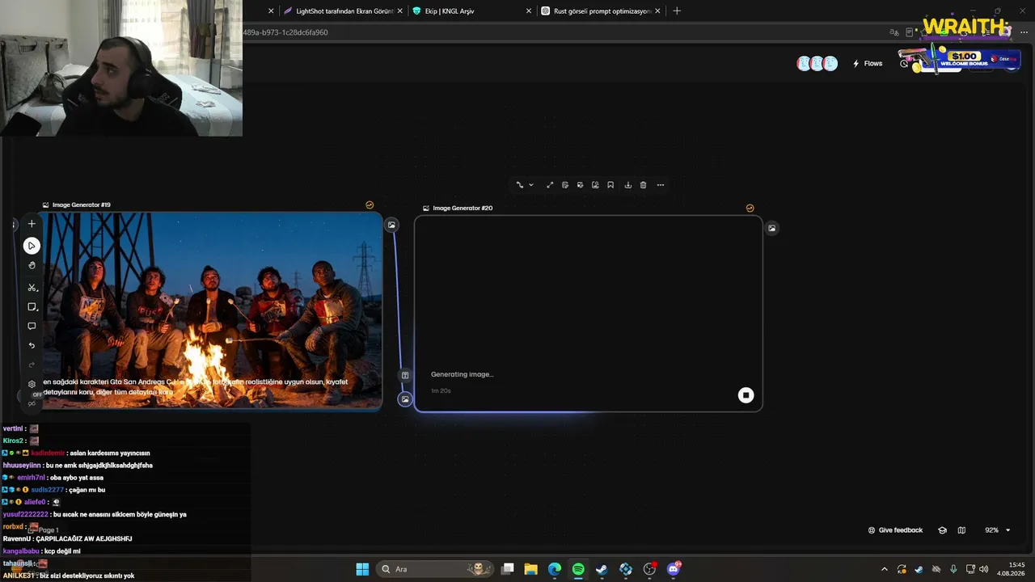Screen dimensions: 1035x582
Task: Stop the image generation in progress
Action: point(746,395)
